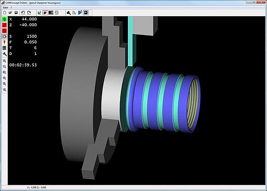Click the CAMConcept application icon in title bar
The height and width of the screenshot is (191, 267).
(x=3, y=3)
